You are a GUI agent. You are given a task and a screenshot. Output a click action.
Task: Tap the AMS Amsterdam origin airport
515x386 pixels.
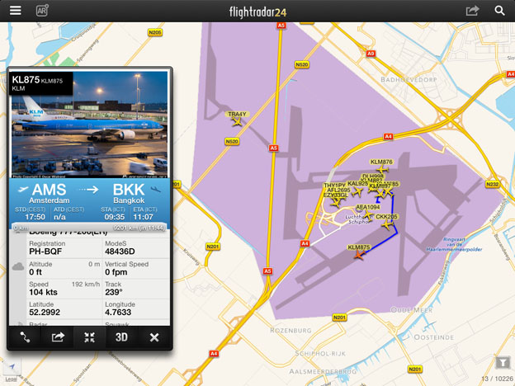coord(50,194)
